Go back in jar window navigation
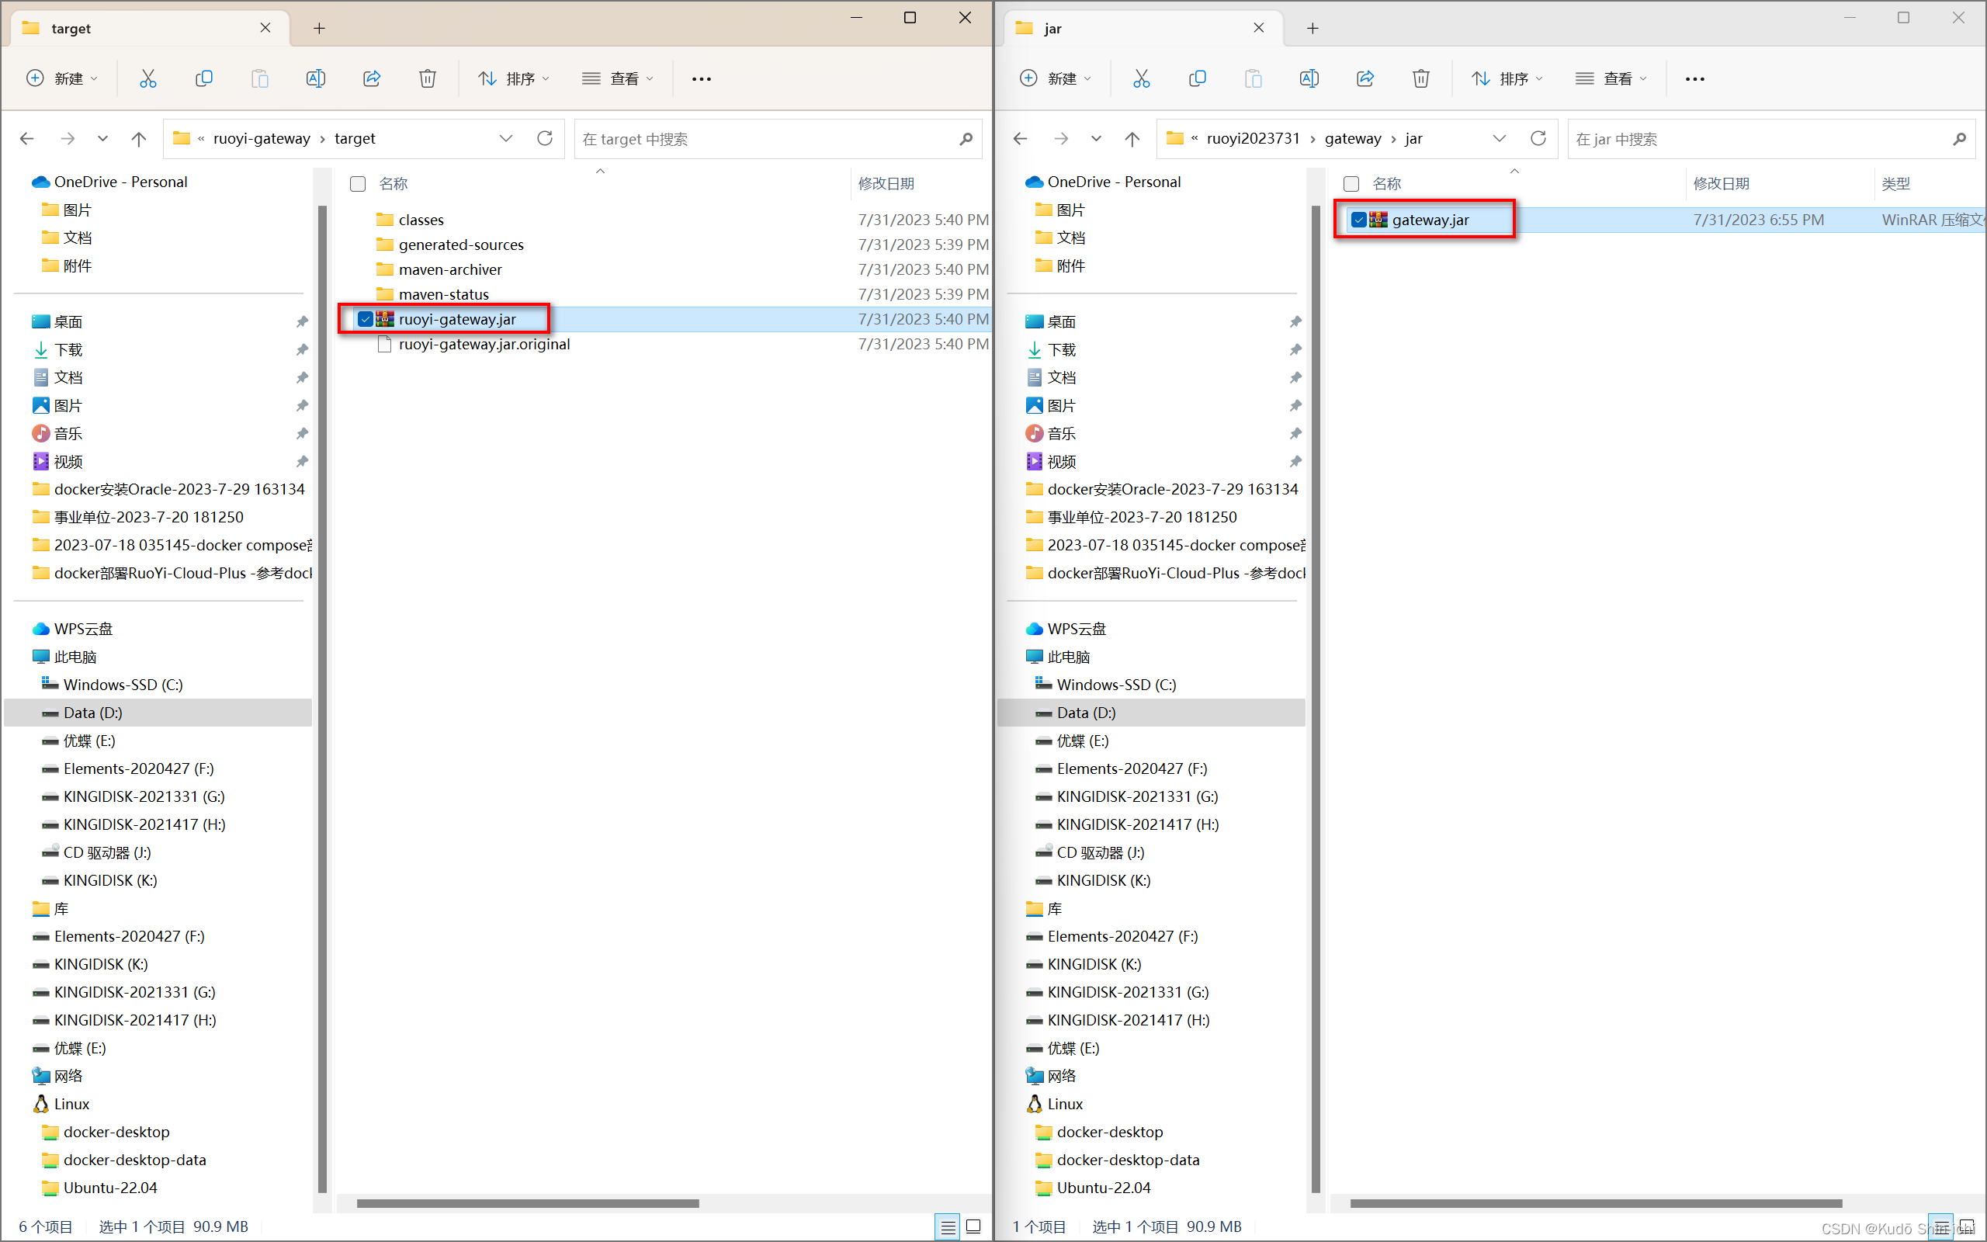This screenshot has width=1987, height=1242. tap(1021, 139)
